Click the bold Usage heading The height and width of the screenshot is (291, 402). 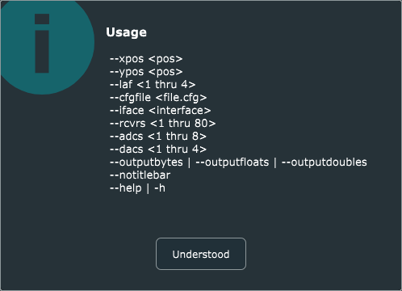(x=126, y=32)
